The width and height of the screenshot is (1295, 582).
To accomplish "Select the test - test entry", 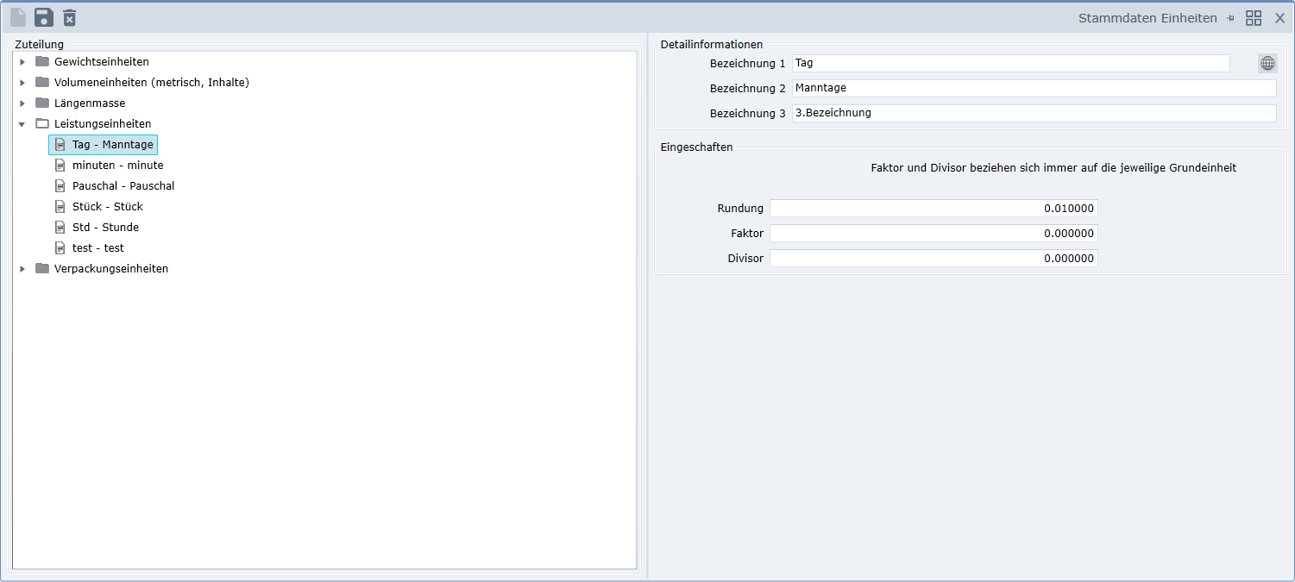I will tap(98, 248).
